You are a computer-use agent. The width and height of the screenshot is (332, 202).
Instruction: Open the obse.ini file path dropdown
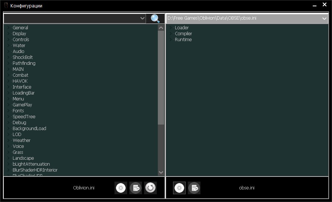click(324, 19)
